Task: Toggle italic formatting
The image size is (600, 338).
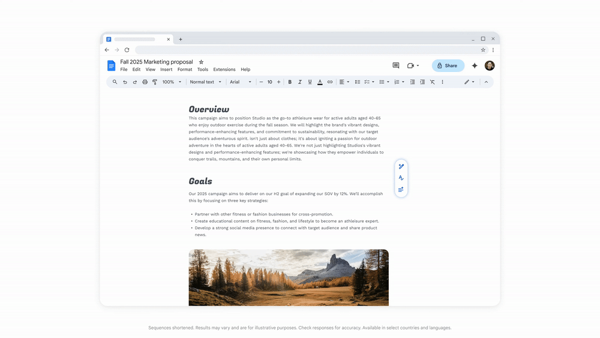Action: pos(299,82)
